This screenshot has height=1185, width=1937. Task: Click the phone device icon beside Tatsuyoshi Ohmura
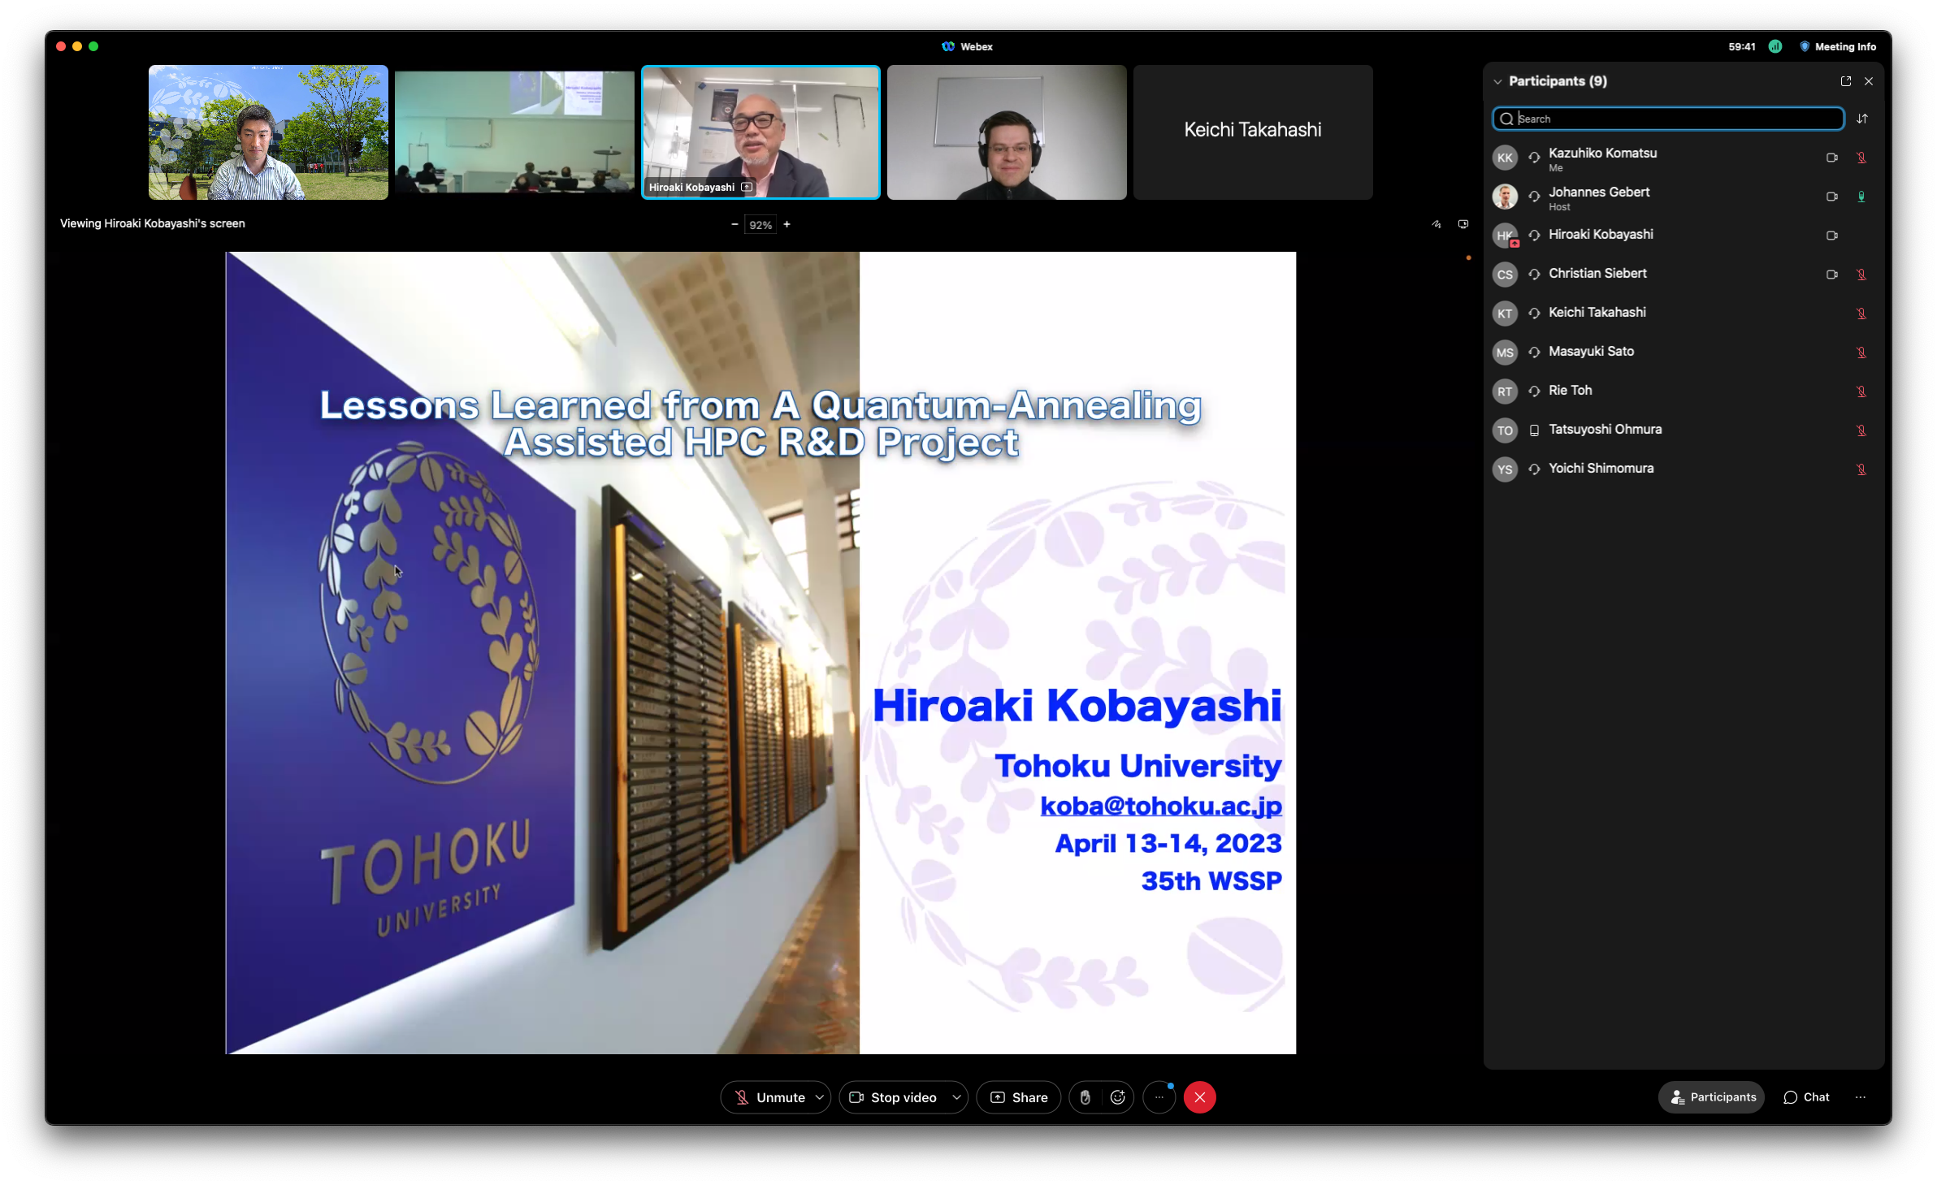point(1534,430)
